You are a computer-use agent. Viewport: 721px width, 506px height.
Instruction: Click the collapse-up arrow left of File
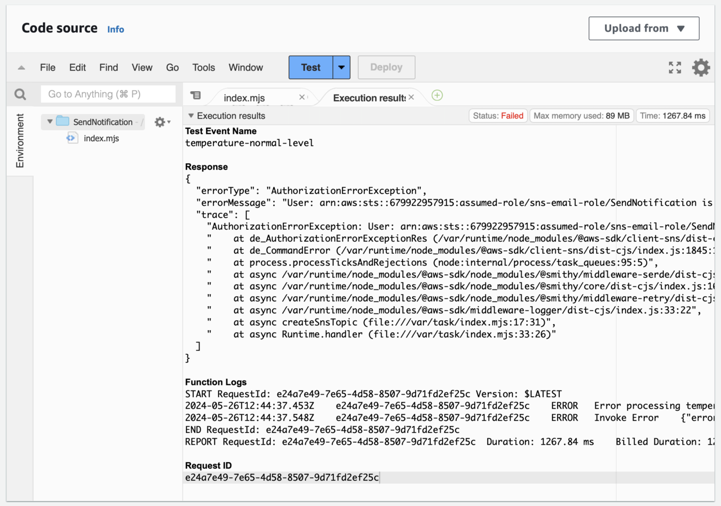(x=21, y=68)
